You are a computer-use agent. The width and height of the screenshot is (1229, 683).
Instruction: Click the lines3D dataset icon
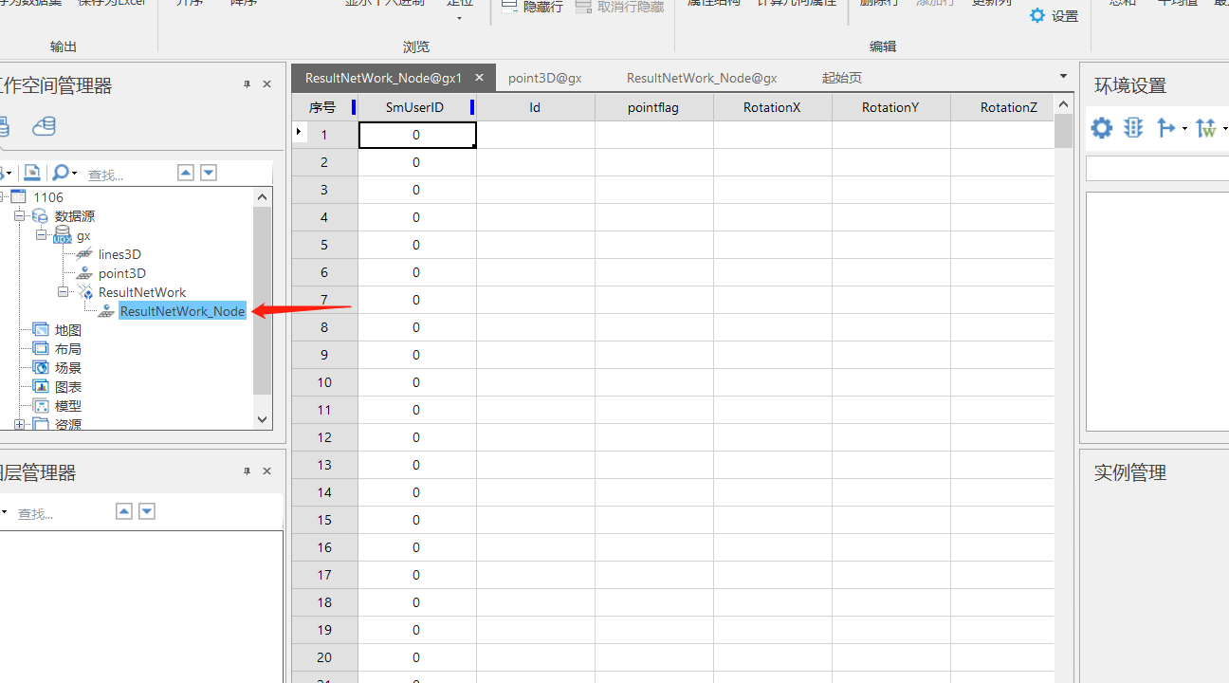click(x=84, y=254)
